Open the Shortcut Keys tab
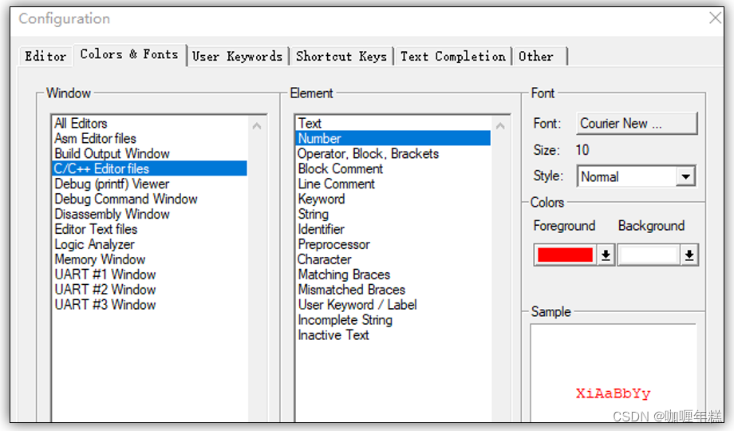The image size is (734, 431). pyautogui.click(x=341, y=56)
